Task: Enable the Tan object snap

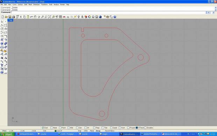Action: point(103,128)
